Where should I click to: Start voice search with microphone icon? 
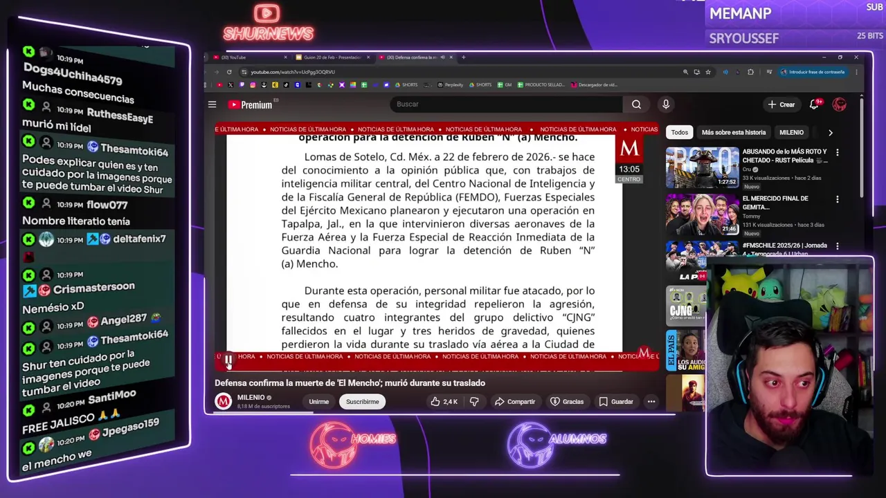(666, 104)
